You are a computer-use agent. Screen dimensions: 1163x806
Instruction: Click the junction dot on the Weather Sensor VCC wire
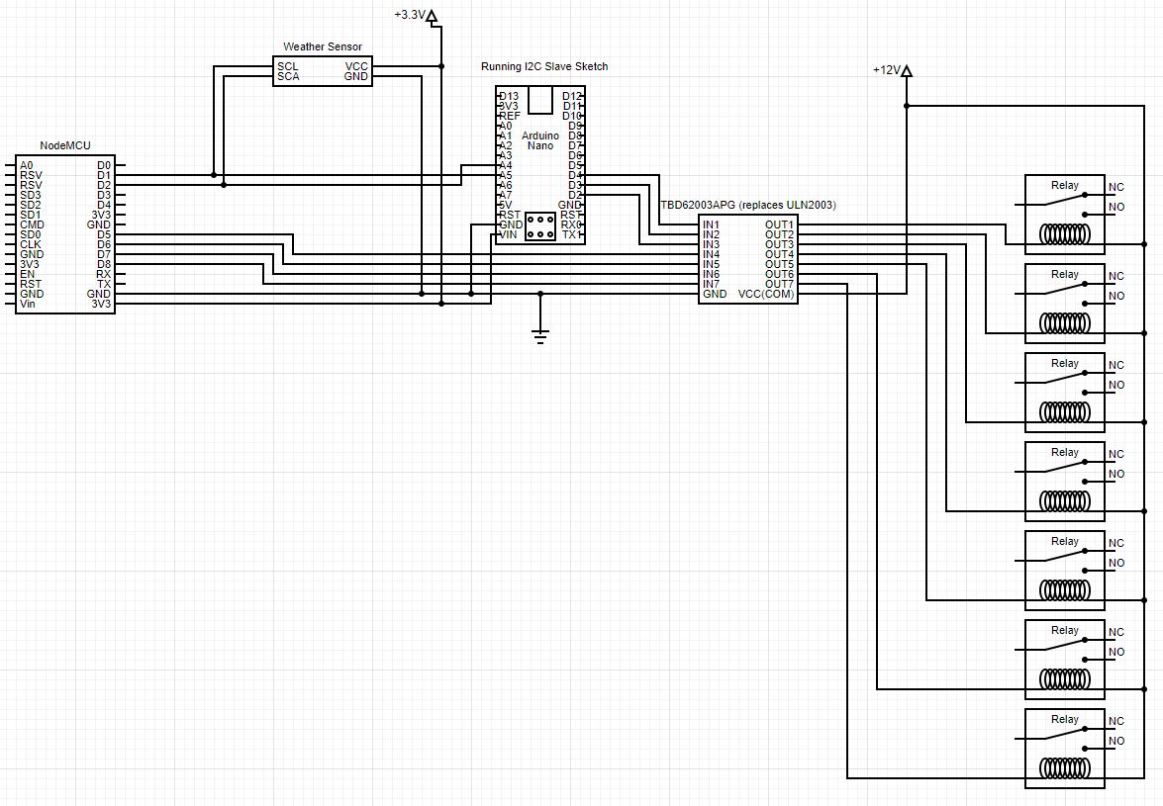click(441, 66)
